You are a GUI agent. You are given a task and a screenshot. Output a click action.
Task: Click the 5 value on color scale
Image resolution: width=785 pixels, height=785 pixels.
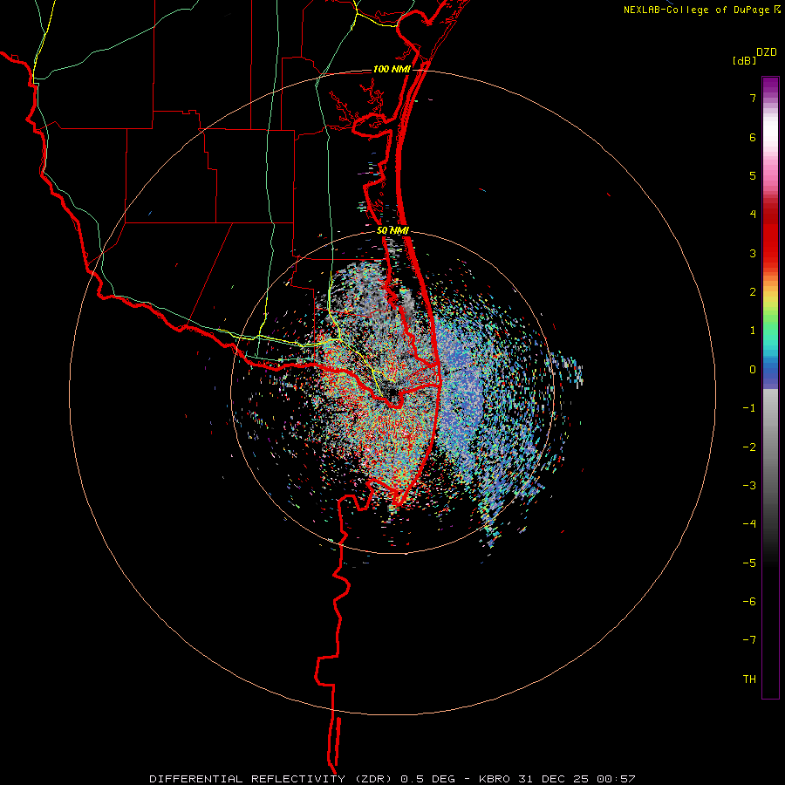(753, 175)
